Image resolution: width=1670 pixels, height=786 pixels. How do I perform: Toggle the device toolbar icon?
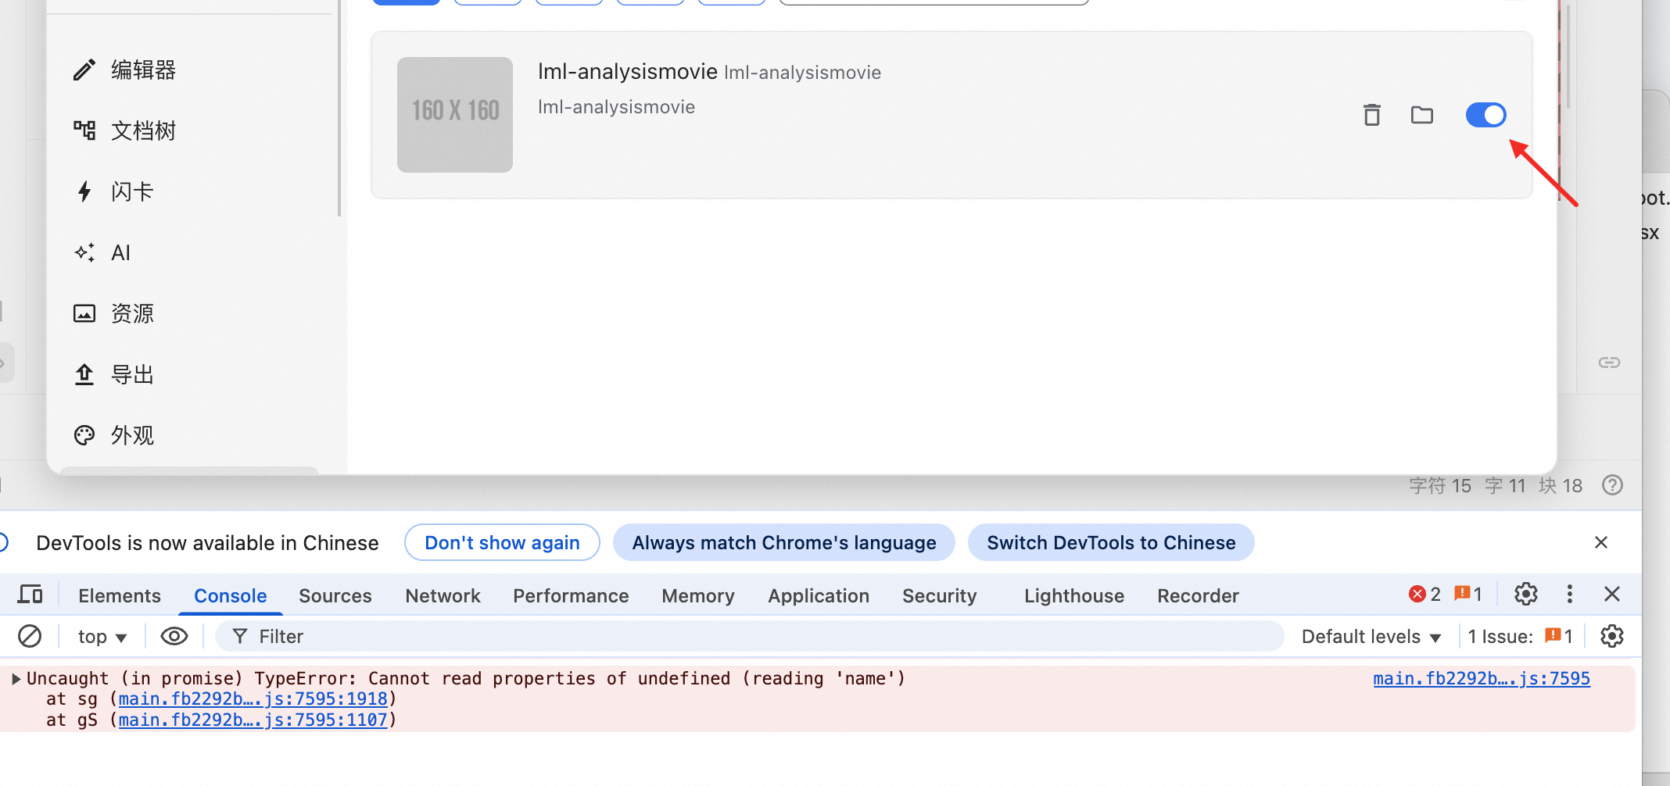pos(30,595)
